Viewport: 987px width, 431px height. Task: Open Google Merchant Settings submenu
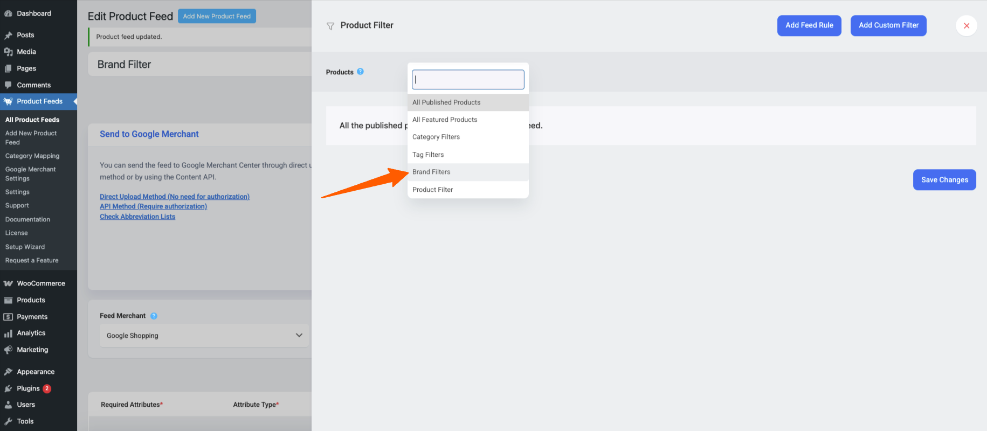point(30,173)
